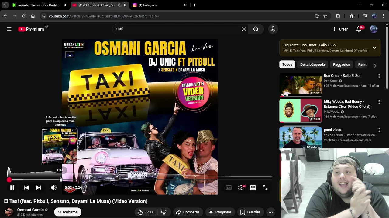Open the Crear upload menu
The image size is (389, 218).
[340, 29]
